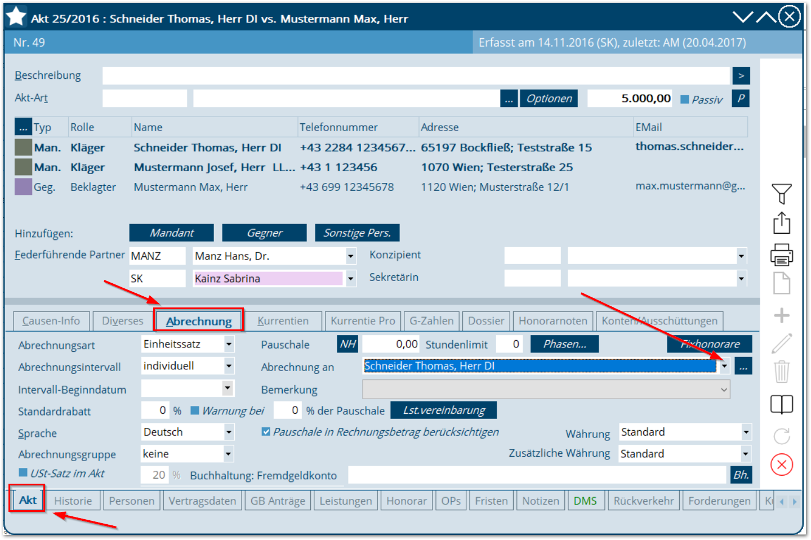Click the Mandant add button
The image size is (811, 540).
172,233
